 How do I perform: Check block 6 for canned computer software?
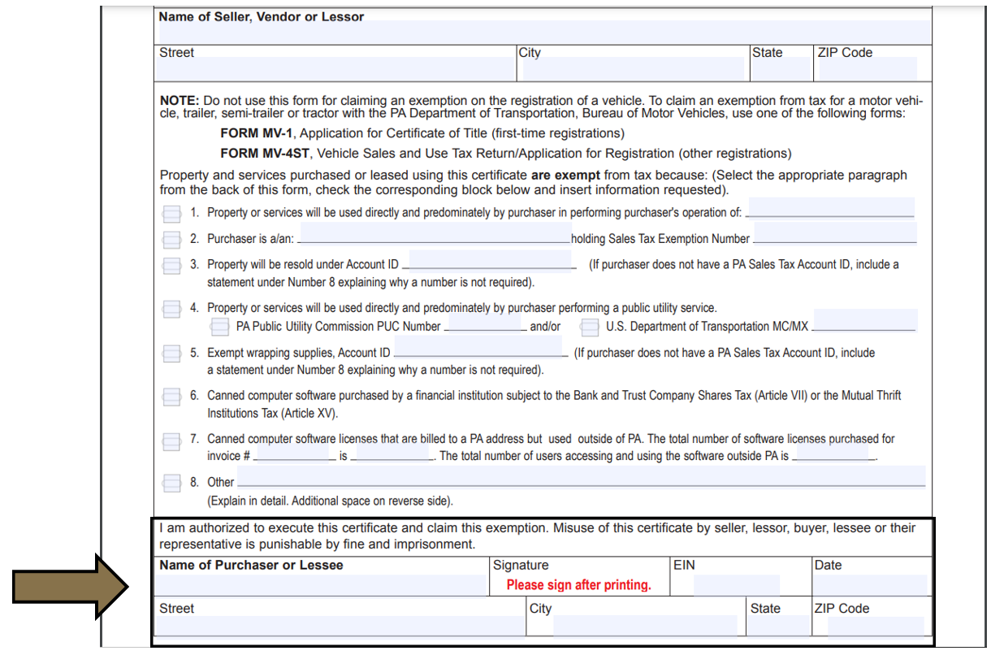(171, 397)
